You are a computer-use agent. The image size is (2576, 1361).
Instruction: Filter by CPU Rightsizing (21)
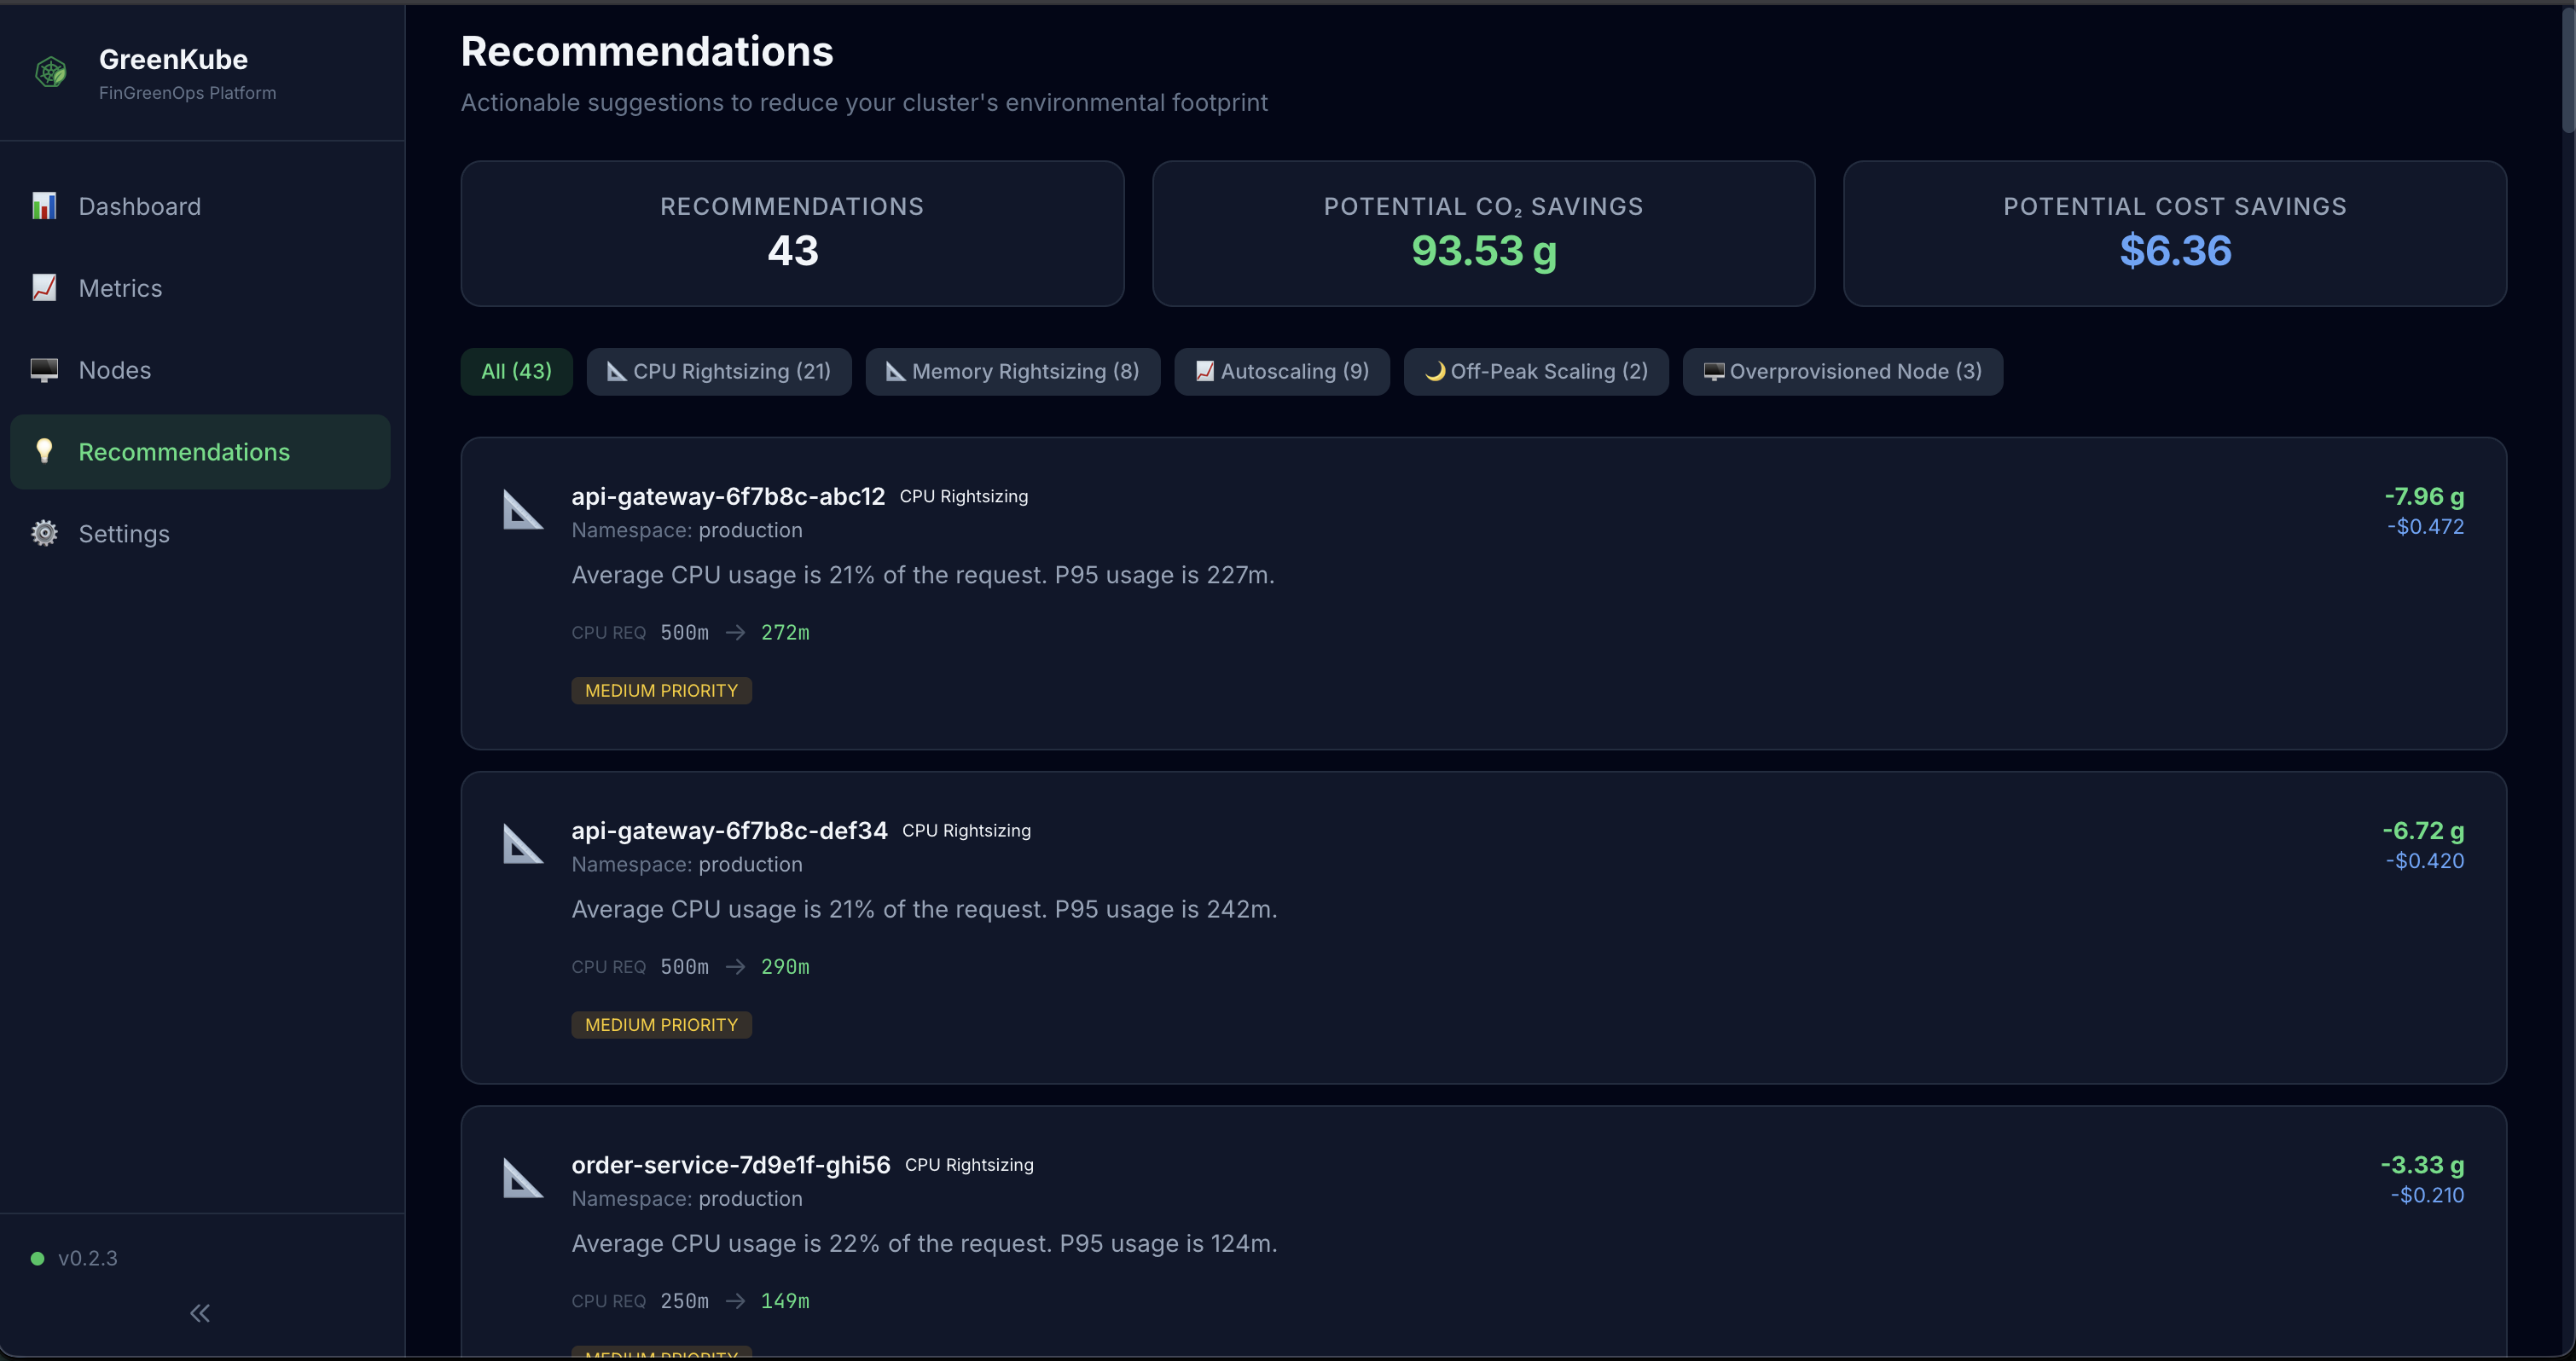(x=719, y=371)
